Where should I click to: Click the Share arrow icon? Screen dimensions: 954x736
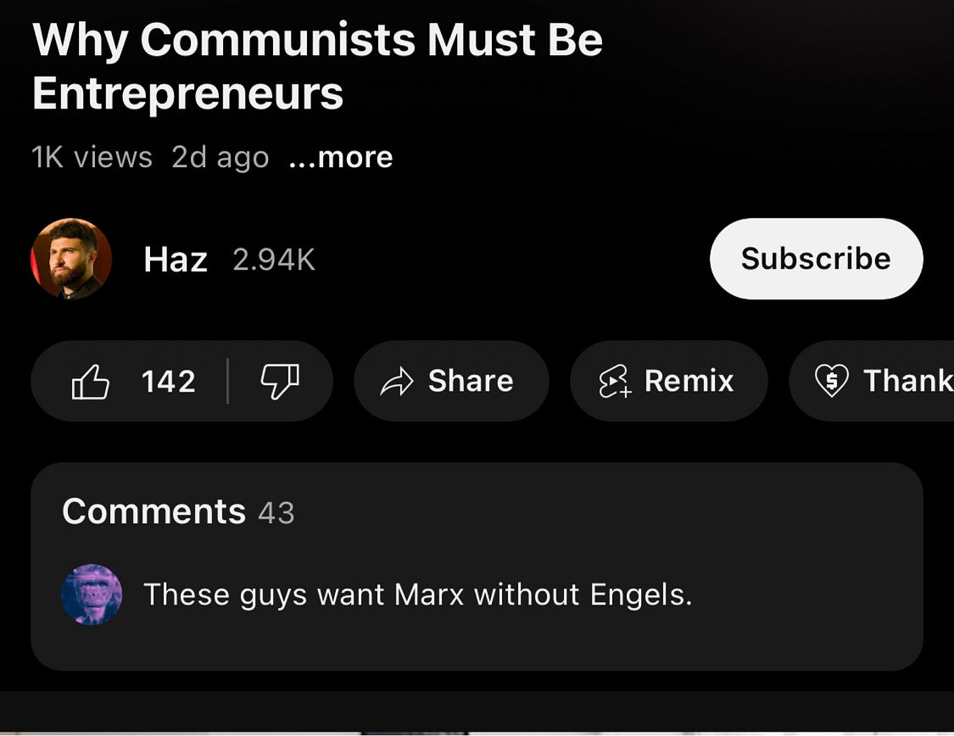(397, 382)
